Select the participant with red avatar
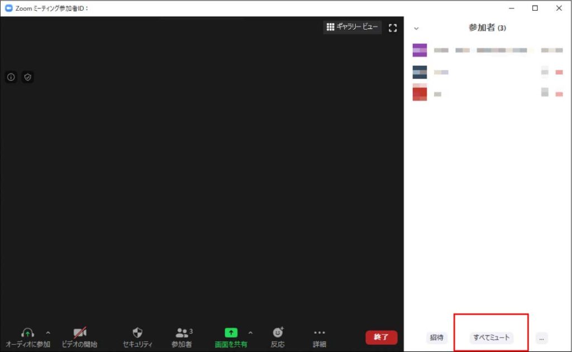The width and height of the screenshot is (572, 352). point(480,94)
